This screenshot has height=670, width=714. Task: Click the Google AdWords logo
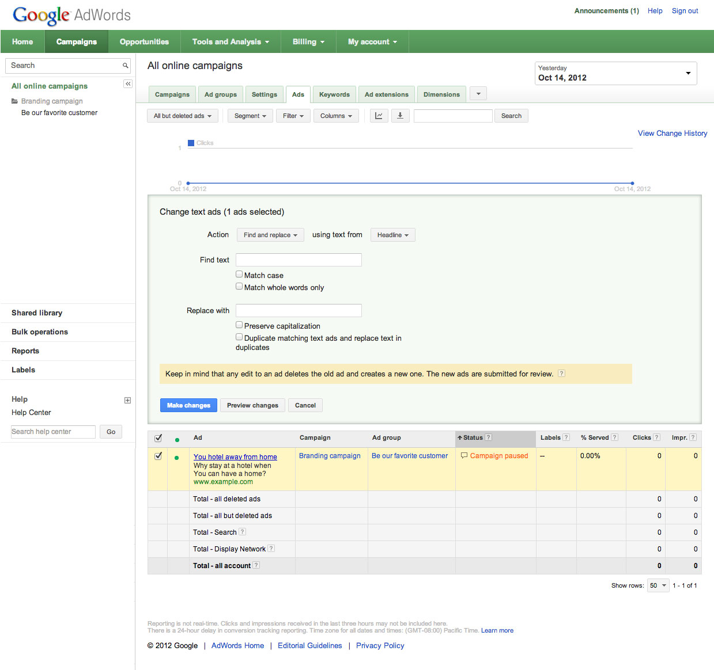point(71,15)
